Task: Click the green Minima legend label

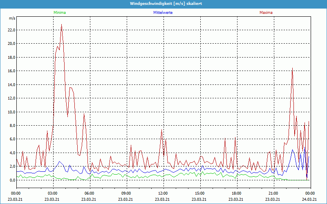Action: pyautogui.click(x=59, y=13)
